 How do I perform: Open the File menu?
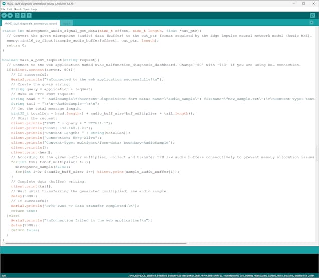tap(3, 9)
